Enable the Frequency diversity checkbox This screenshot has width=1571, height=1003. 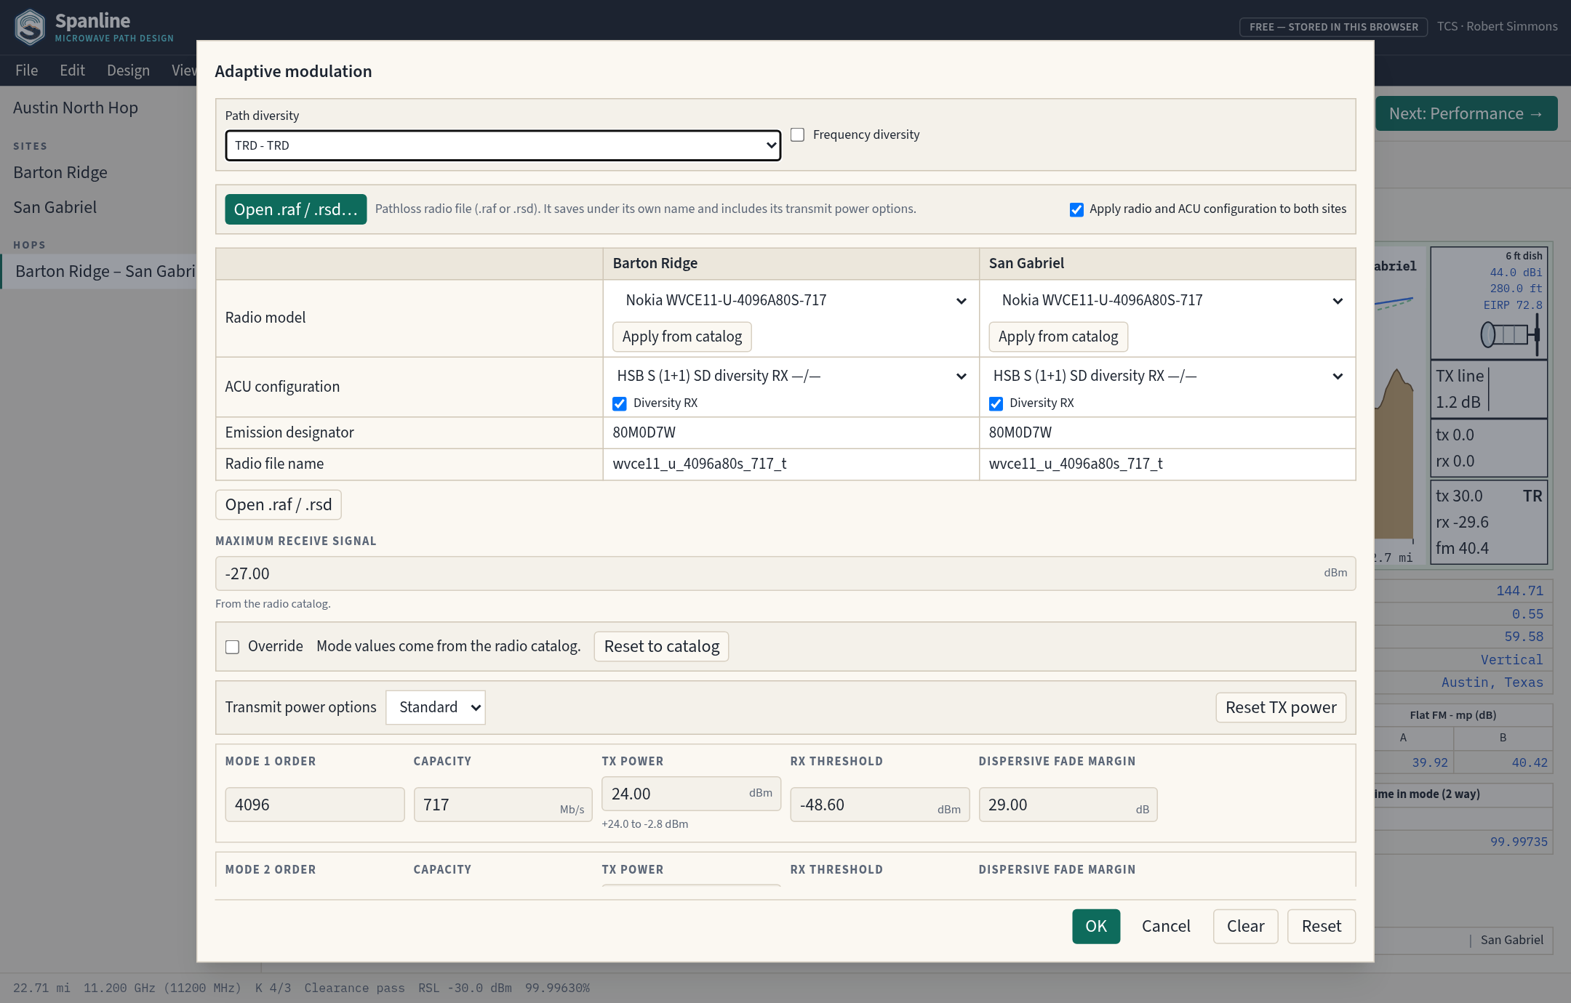tap(798, 135)
